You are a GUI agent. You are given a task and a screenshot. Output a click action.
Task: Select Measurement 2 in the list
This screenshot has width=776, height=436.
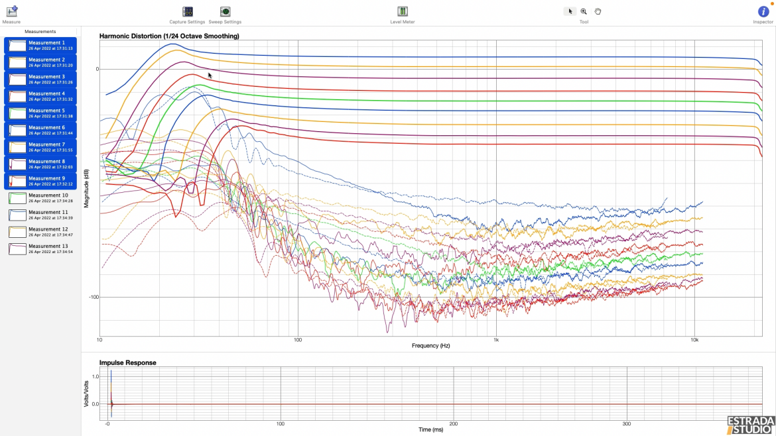point(40,62)
